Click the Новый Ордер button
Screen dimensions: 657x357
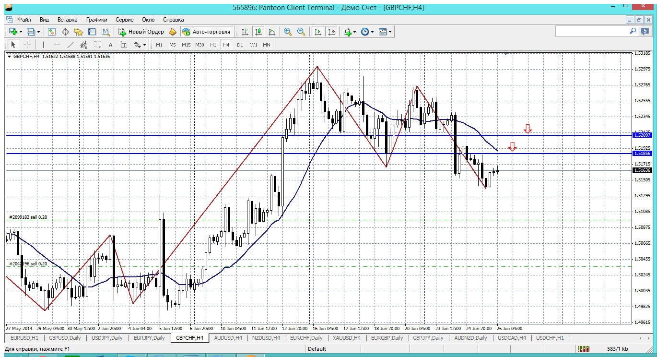[x=141, y=32]
